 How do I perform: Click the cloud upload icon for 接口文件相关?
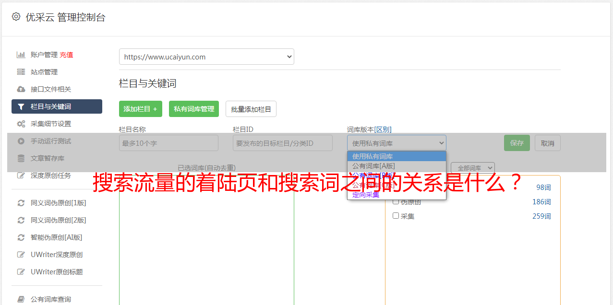tap(21, 89)
